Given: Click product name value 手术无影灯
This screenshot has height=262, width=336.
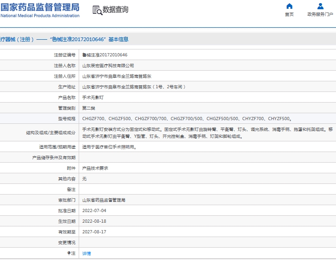Looking at the screenshot, I should (92, 97).
